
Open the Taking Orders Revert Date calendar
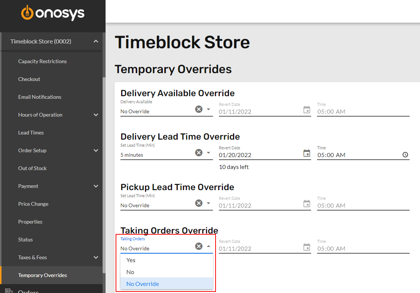coord(307,246)
